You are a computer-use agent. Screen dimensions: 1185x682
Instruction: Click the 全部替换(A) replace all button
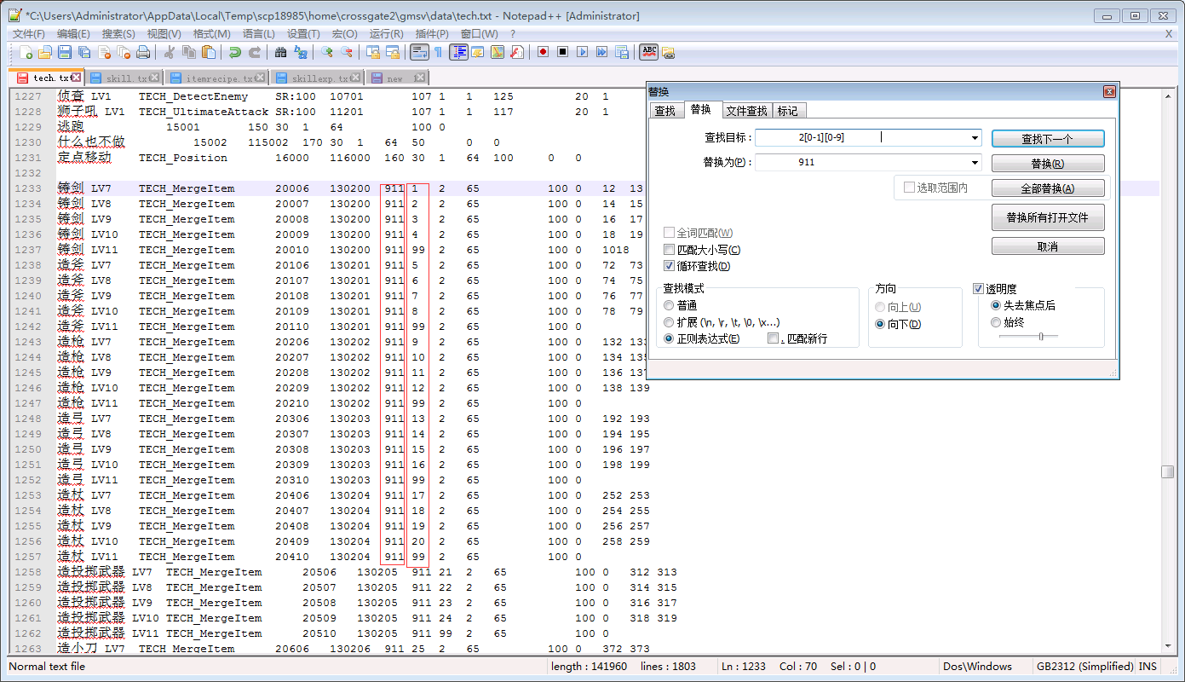(1047, 188)
